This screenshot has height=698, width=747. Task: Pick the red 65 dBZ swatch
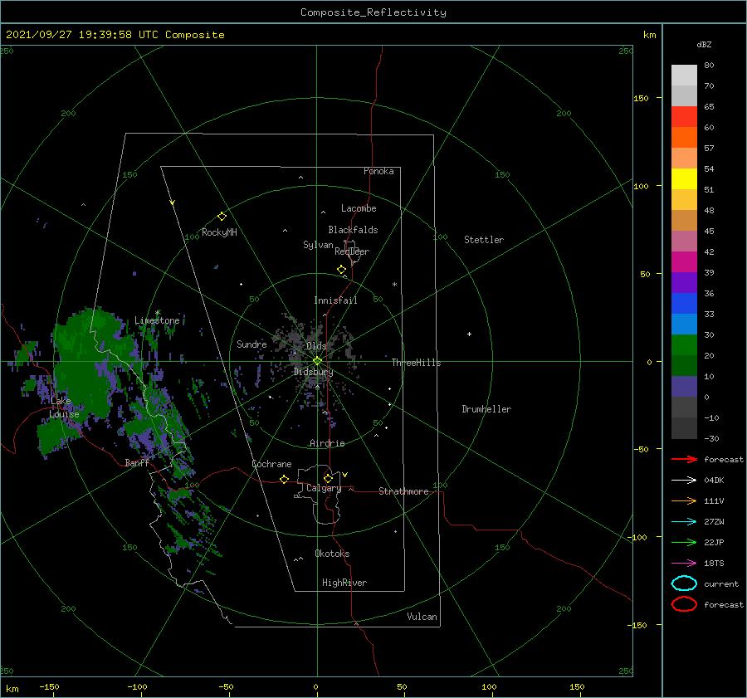[x=684, y=117]
